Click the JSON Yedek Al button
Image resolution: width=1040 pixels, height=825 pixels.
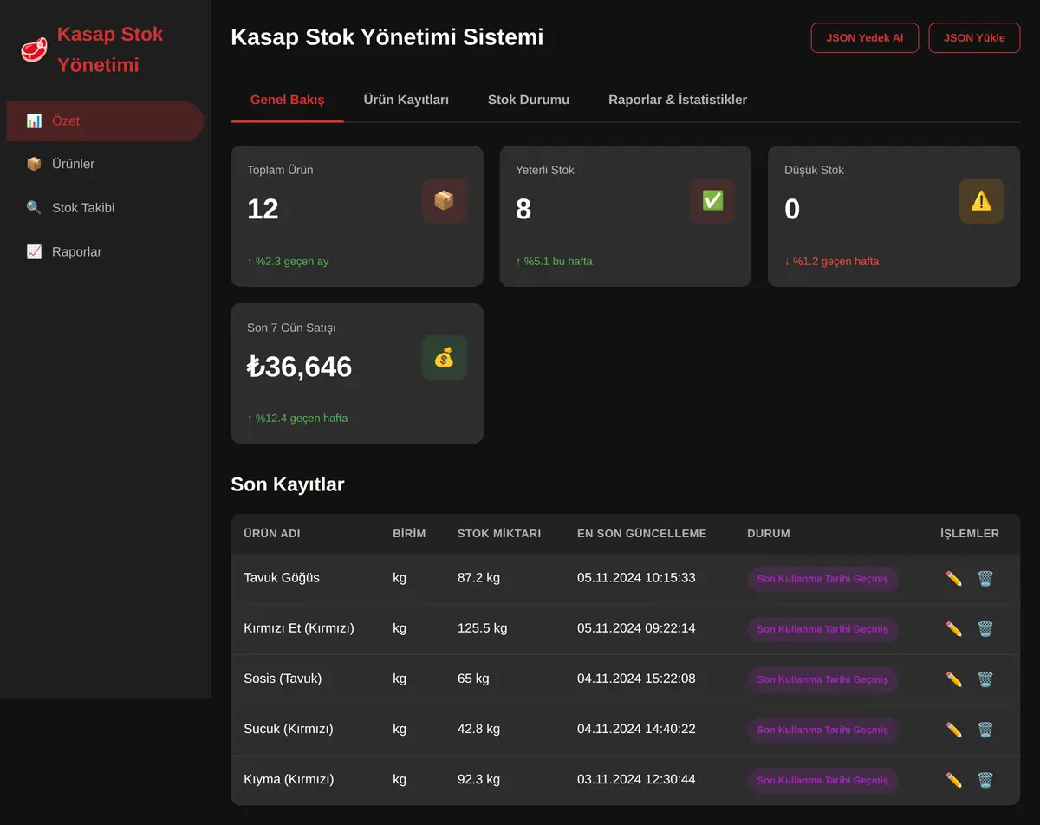coord(865,38)
